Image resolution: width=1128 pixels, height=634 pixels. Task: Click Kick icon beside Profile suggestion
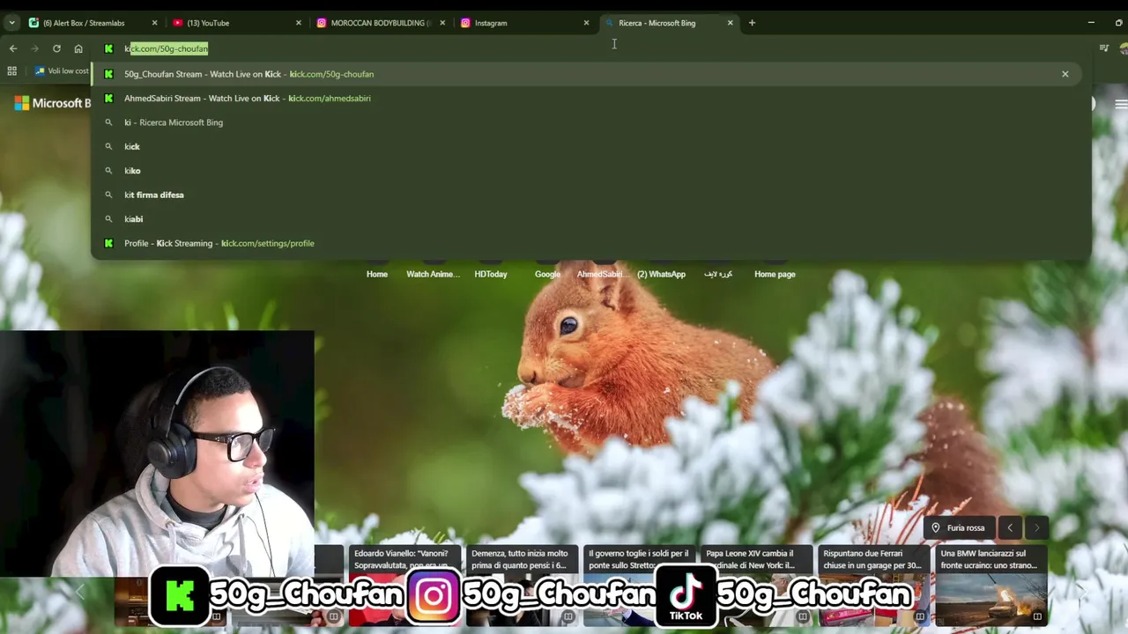point(108,243)
